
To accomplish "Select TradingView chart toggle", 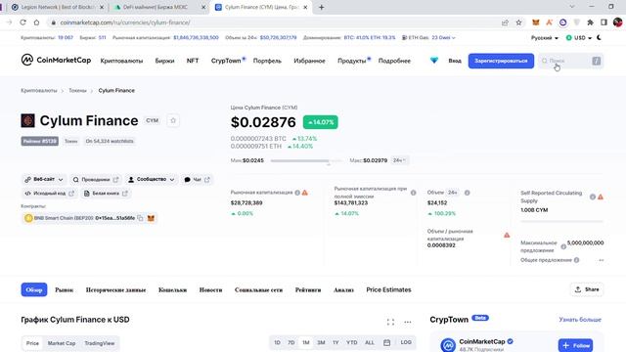I will (x=100, y=343).
